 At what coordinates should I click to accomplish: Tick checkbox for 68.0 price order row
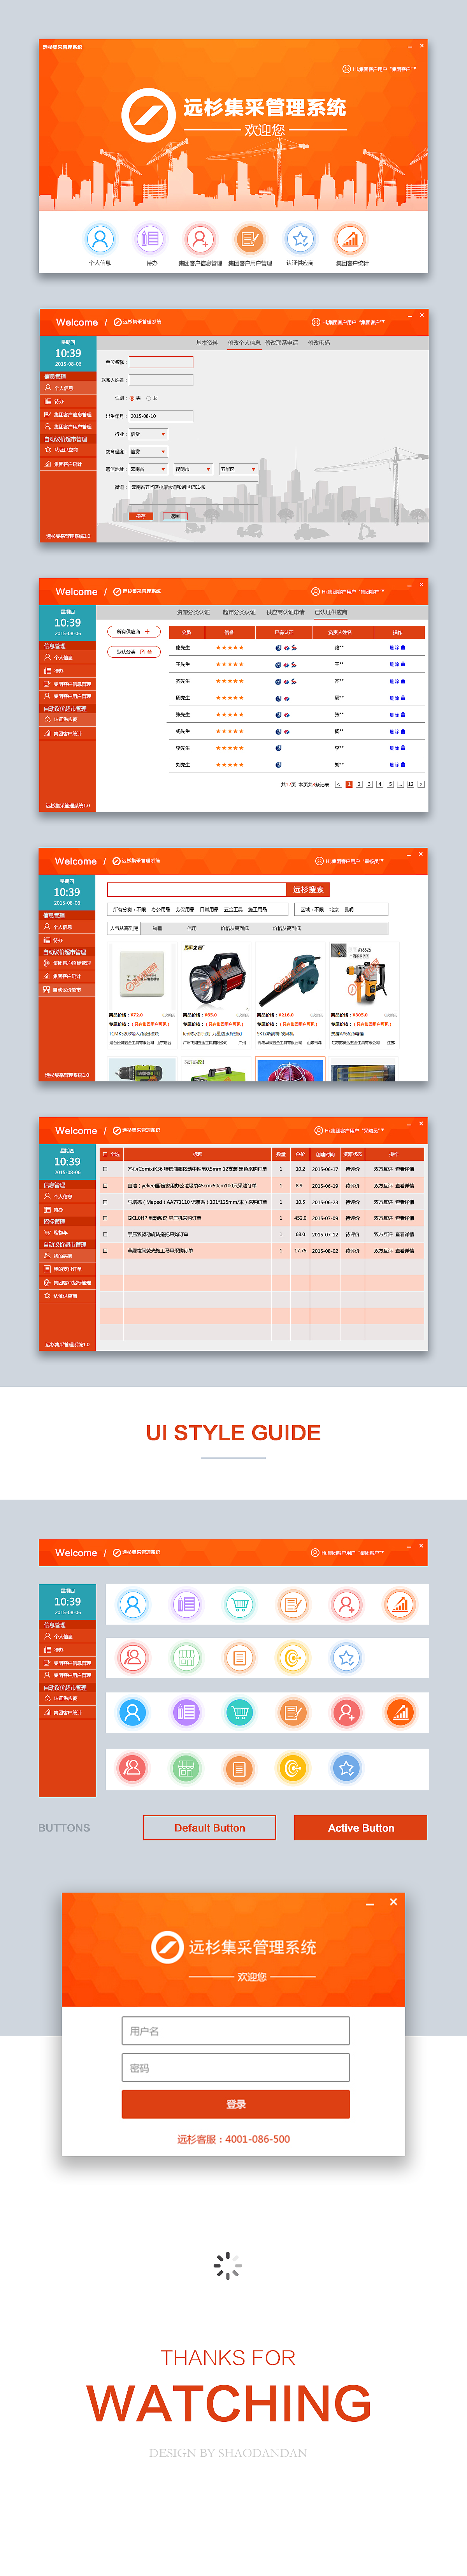pos(105,1234)
